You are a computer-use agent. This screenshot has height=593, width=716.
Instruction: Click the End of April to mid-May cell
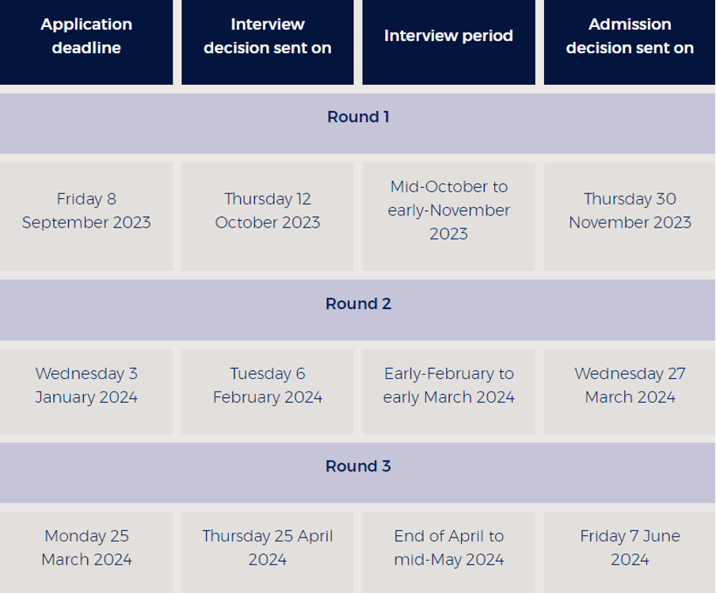(x=448, y=548)
